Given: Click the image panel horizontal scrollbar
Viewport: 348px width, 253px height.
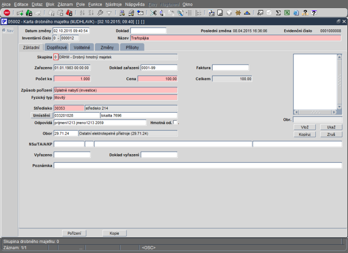Looking at the screenshot, I should click(x=315, y=112).
